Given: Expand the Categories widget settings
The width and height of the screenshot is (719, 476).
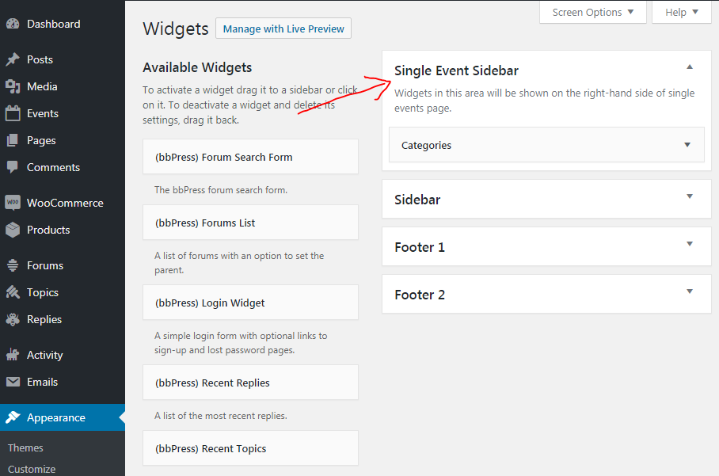Looking at the screenshot, I should pos(687,145).
